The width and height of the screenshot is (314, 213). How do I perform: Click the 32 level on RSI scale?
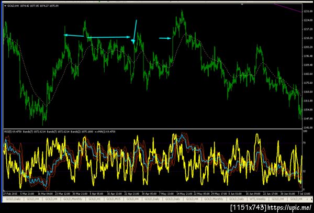[305, 171]
